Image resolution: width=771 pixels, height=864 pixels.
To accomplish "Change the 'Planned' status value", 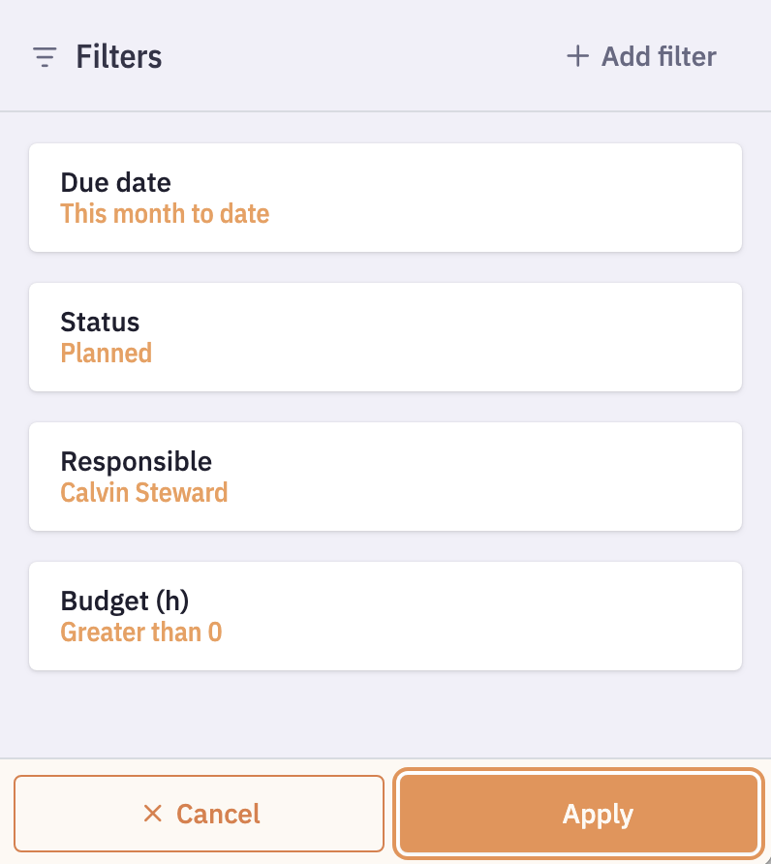I will 107,354.
